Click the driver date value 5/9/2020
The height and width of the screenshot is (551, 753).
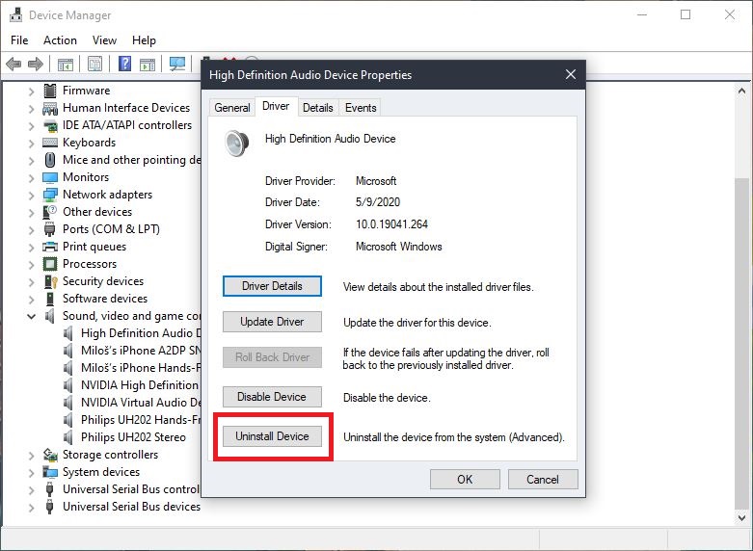378,202
